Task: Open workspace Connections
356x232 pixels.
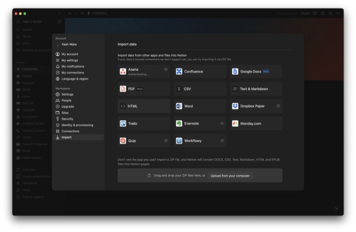Action: (78, 131)
